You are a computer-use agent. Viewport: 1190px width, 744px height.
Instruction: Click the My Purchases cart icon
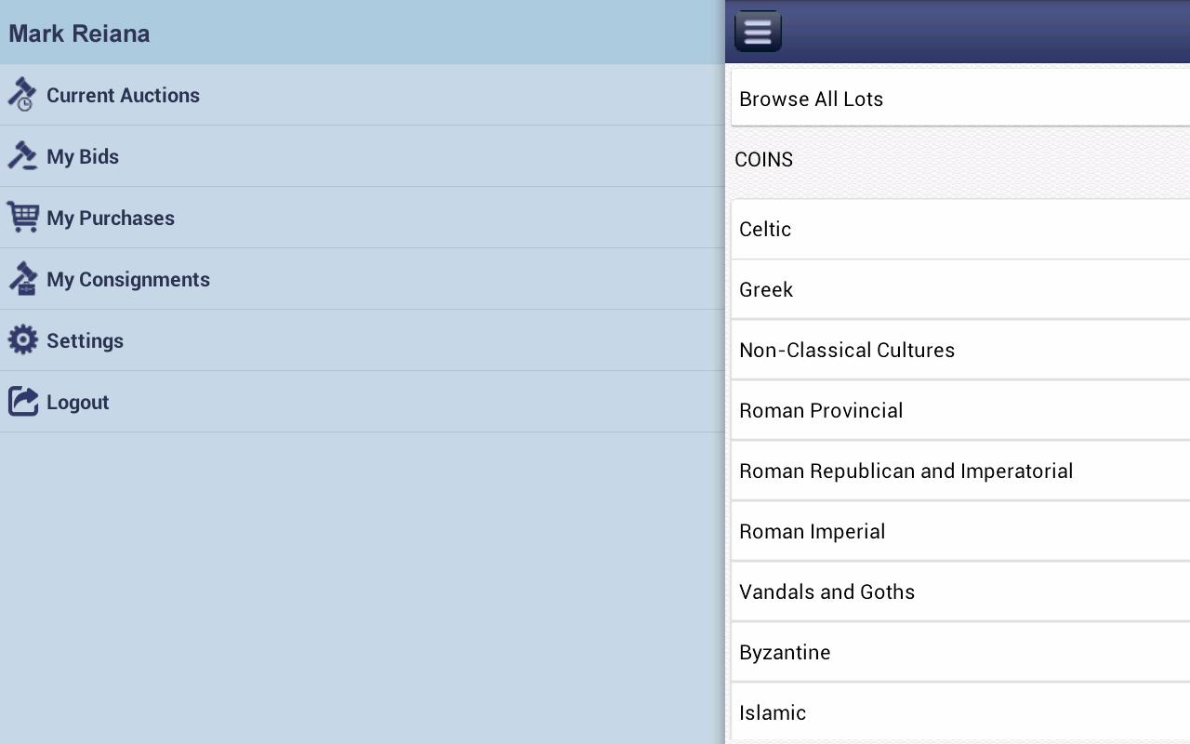tap(22, 218)
